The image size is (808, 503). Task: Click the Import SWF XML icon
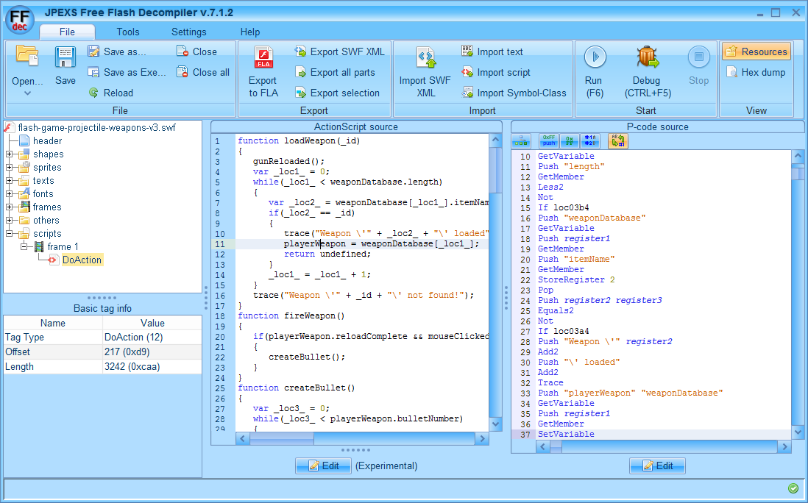425,57
